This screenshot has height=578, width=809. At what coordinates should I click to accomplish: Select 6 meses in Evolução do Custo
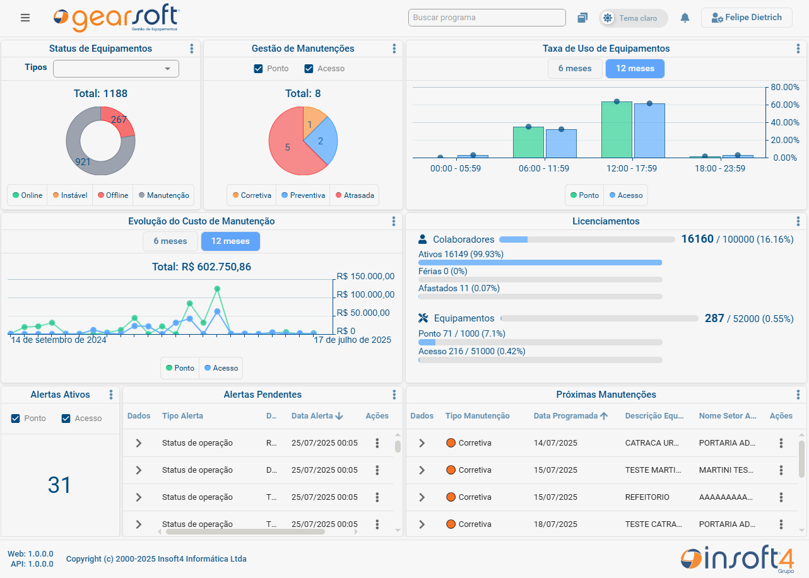(170, 241)
